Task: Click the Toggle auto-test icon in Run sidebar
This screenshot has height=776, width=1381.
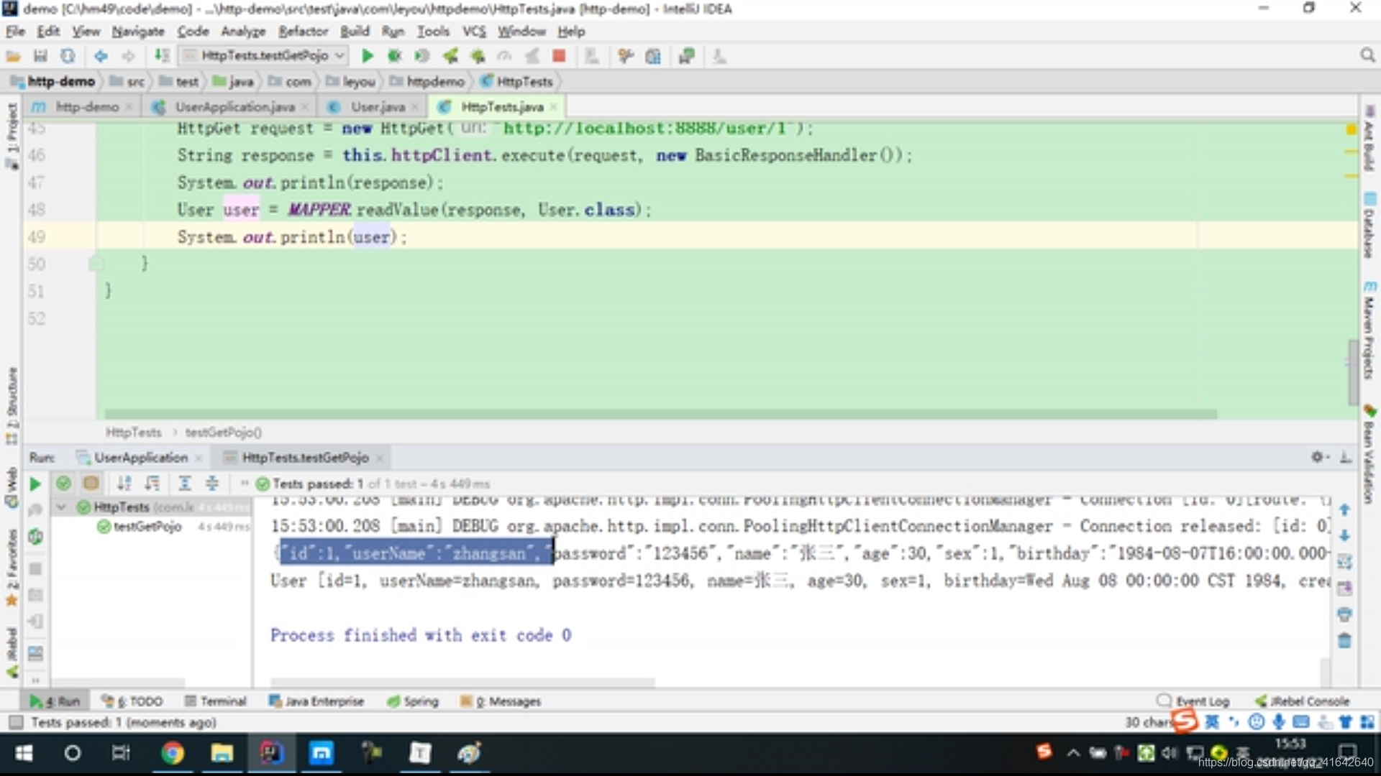Action: (x=35, y=537)
